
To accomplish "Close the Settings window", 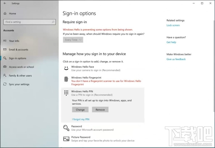I will pyautogui.click(x=210, y=3).
